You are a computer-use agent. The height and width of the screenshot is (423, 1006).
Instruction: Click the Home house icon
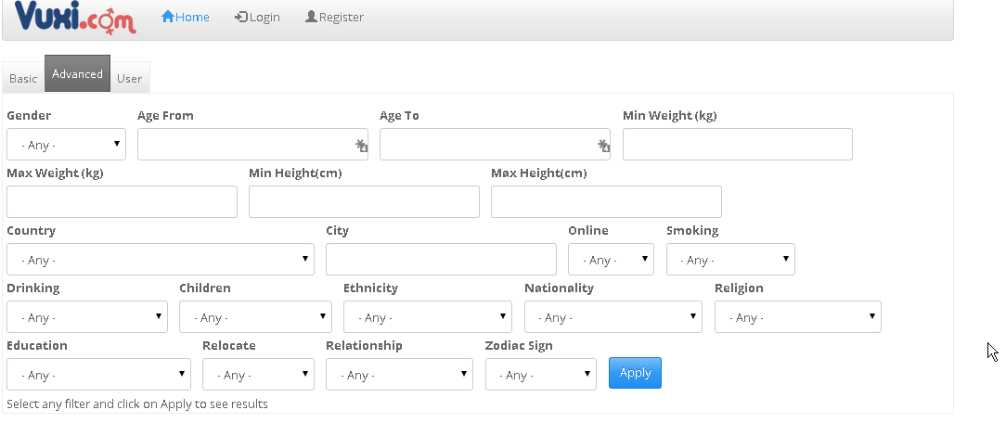pyautogui.click(x=168, y=17)
